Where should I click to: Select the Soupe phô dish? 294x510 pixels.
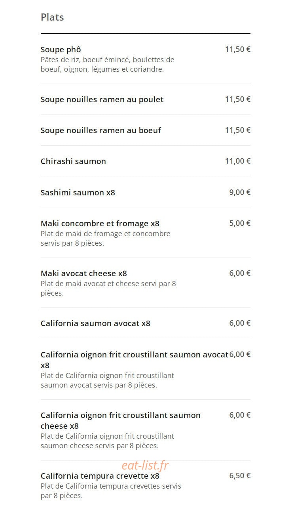pyautogui.click(x=61, y=50)
